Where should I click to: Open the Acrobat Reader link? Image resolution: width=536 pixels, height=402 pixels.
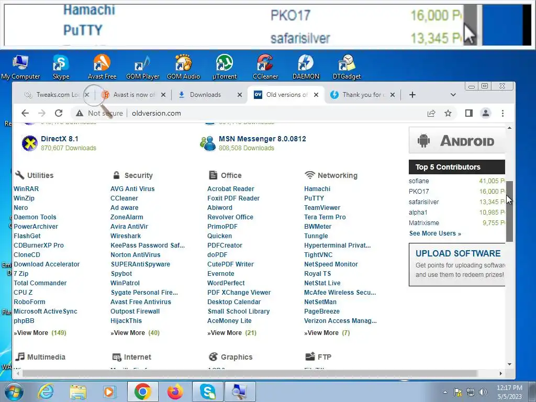(231, 188)
